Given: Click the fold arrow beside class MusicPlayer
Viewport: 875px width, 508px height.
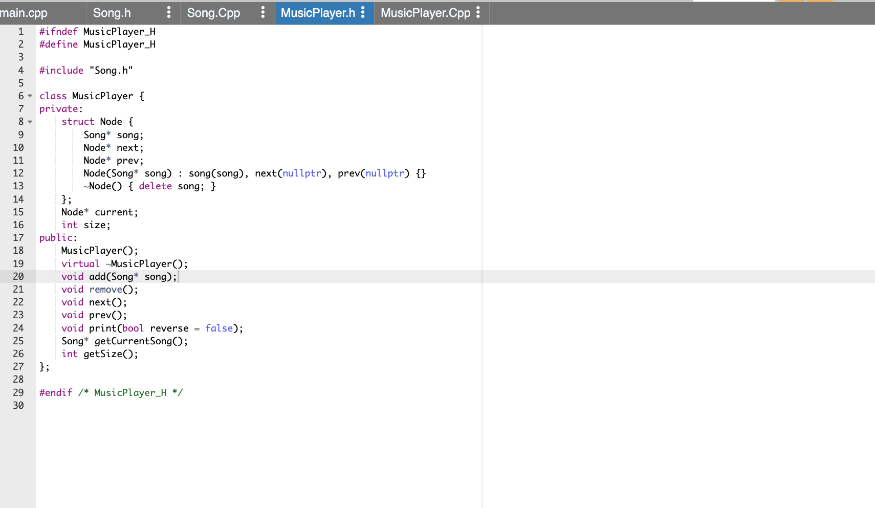Looking at the screenshot, I should pyautogui.click(x=30, y=96).
